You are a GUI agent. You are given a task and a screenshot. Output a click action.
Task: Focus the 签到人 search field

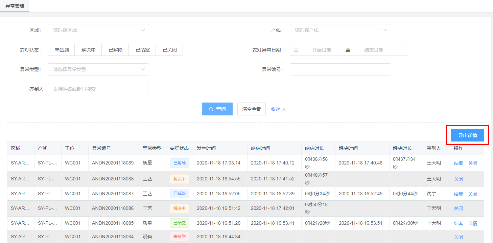[x=98, y=89]
